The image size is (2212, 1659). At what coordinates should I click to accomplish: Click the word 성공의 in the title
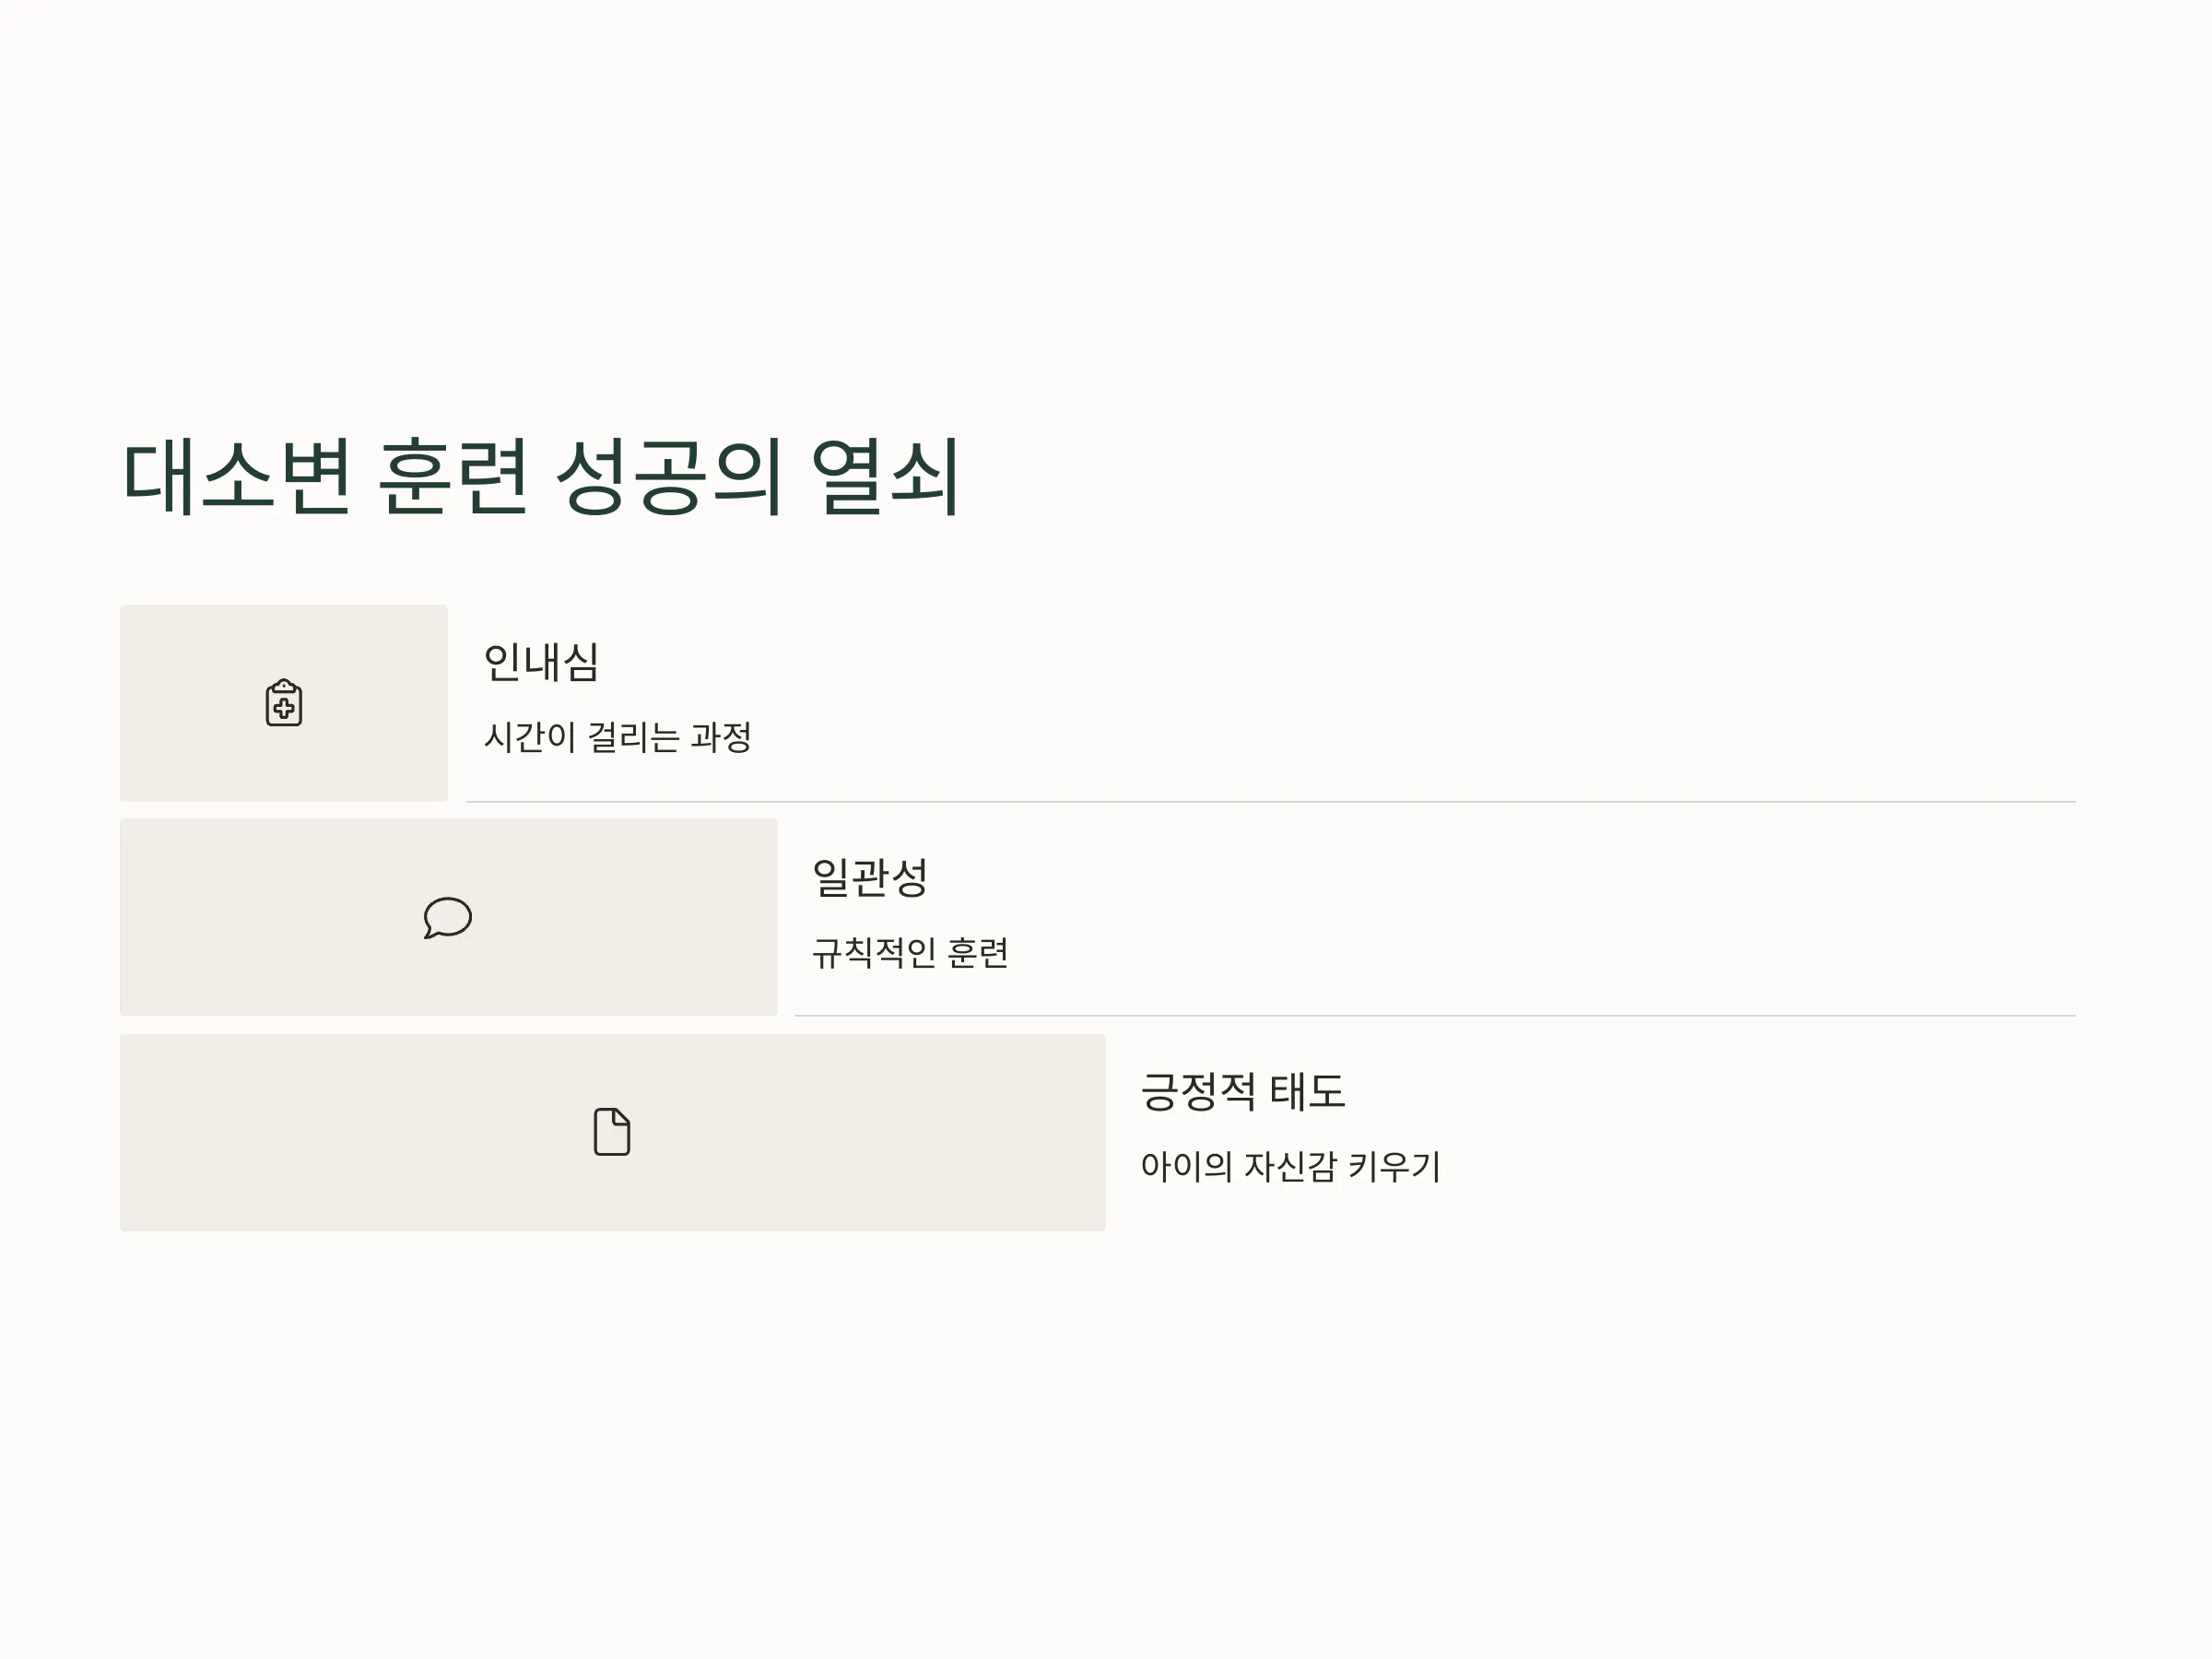click(668, 477)
